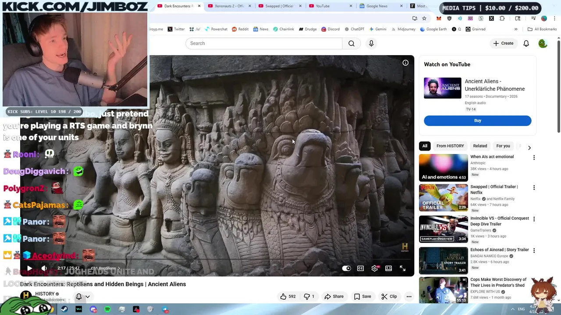Viewport: 561px width, 315px height.
Task: Open Steam from the taskbar
Action: pos(64,309)
